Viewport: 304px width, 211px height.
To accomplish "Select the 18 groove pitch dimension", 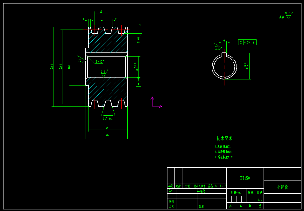I will click(x=101, y=12).
